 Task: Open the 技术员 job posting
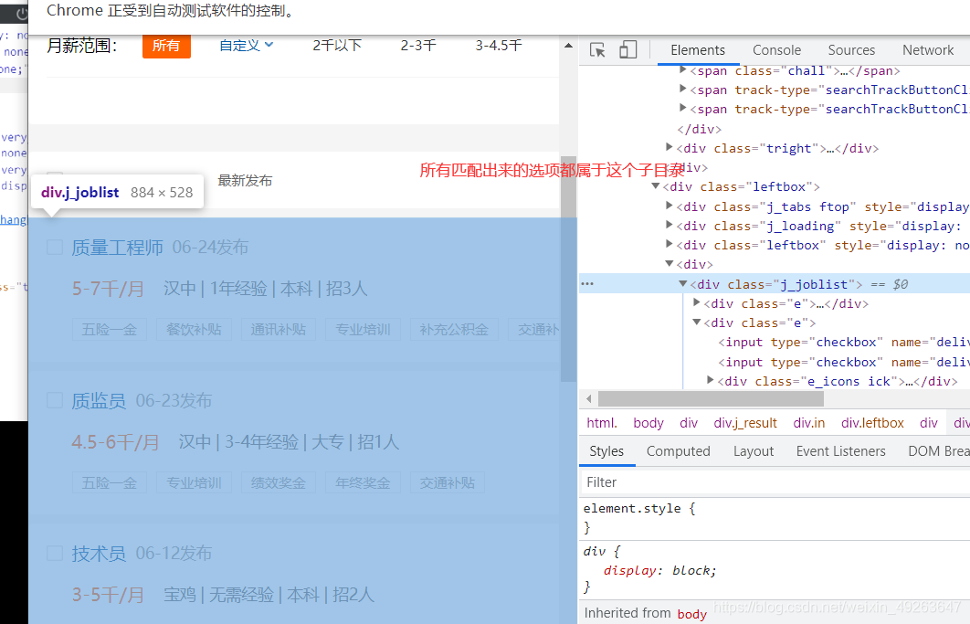(x=99, y=554)
